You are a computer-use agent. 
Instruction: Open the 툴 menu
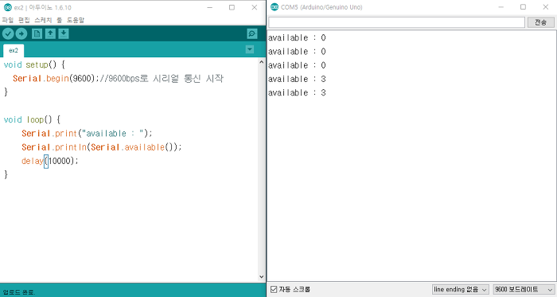60,20
